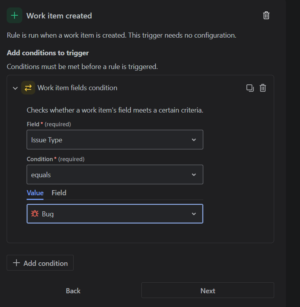Click the Work item fields condition title
Screen dimensions: 300x307
point(77,88)
